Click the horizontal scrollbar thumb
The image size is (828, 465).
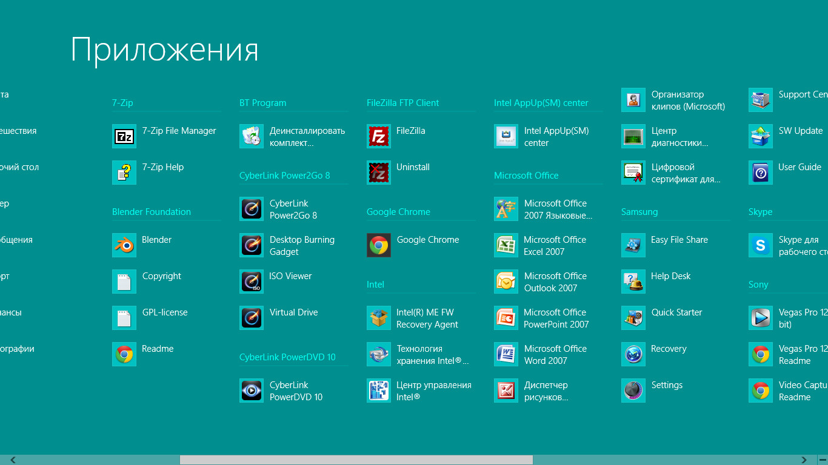coord(356,460)
